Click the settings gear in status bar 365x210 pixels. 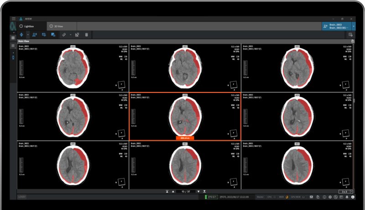(330, 197)
